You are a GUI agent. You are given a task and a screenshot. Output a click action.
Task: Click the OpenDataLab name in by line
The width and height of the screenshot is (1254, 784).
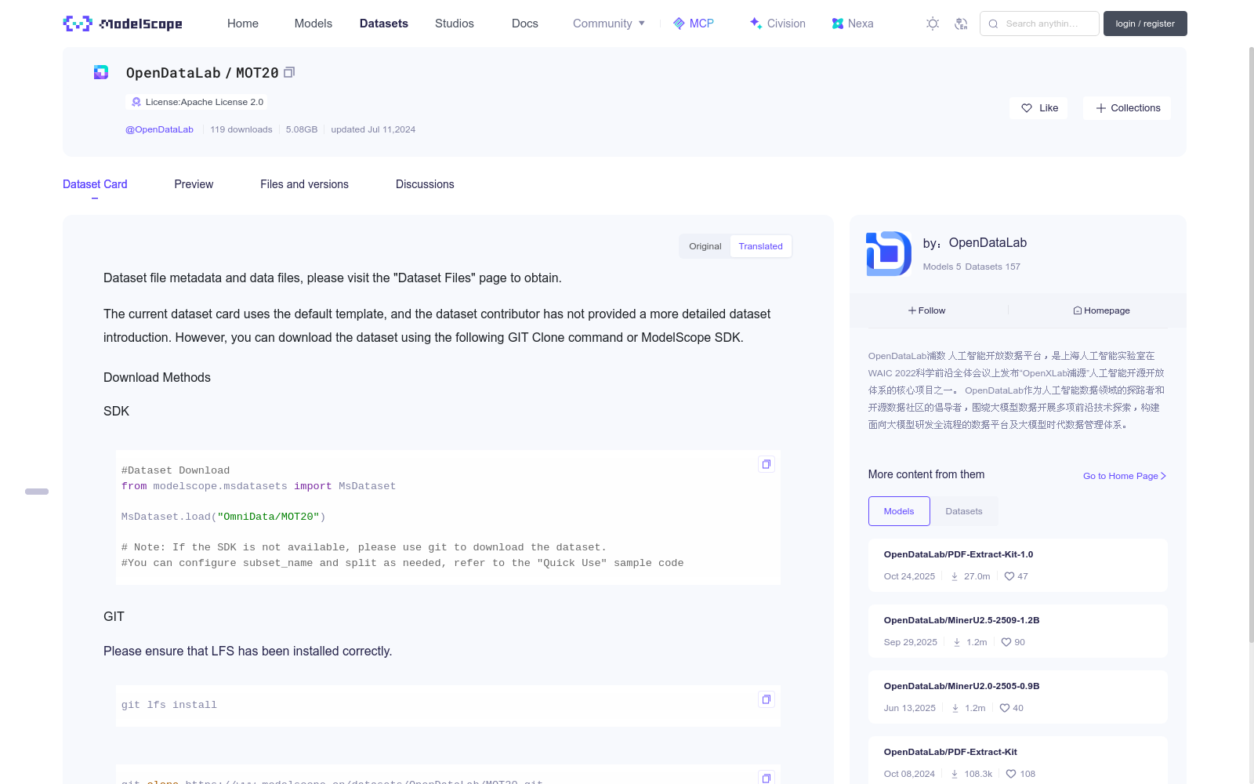pos(988,243)
